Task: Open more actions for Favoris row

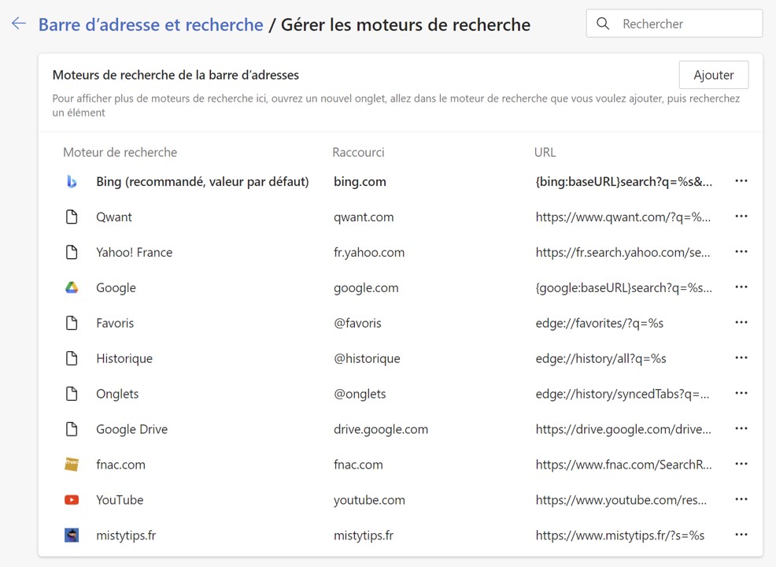Action: coord(741,323)
